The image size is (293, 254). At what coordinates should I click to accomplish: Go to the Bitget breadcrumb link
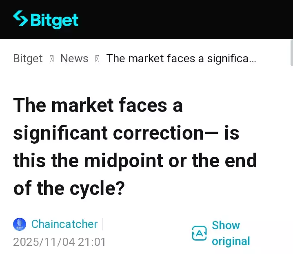[x=28, y=59]
